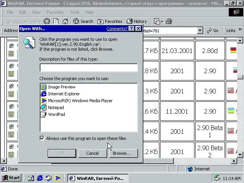244x183 pixels.
Task: Click the 2.80d version cell
Action: 210,51
